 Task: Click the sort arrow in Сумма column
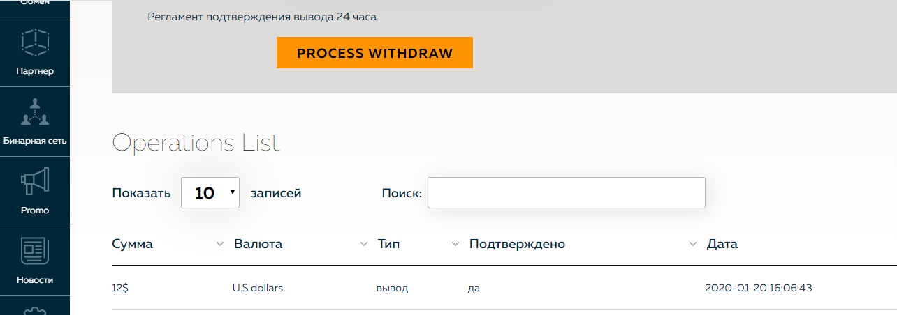[x=220, y=244]
